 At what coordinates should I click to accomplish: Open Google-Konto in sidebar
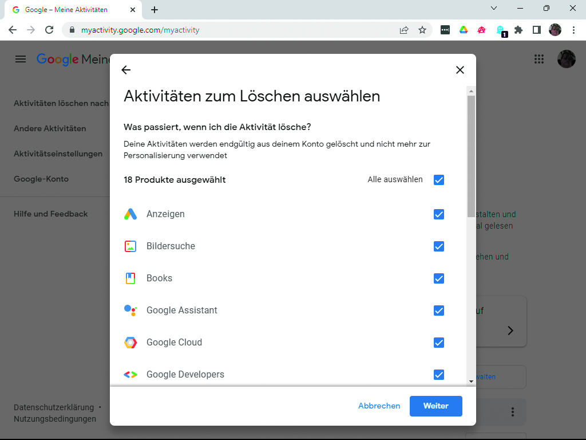[x=41, y=179]
